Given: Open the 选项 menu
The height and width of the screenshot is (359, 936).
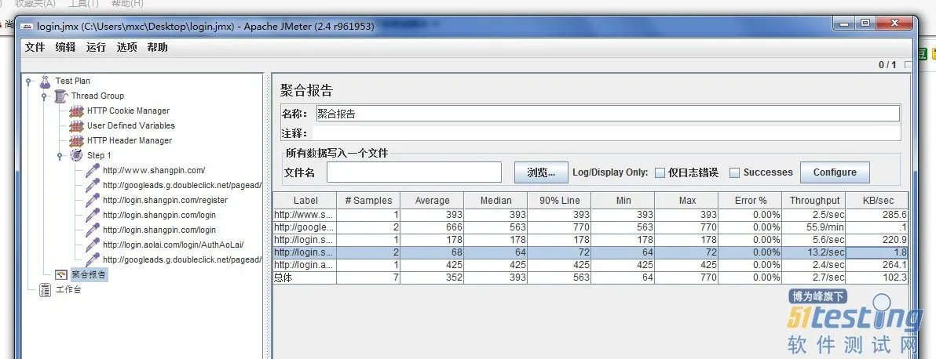Looking at the screenshot, I should [x=126, y=47].
